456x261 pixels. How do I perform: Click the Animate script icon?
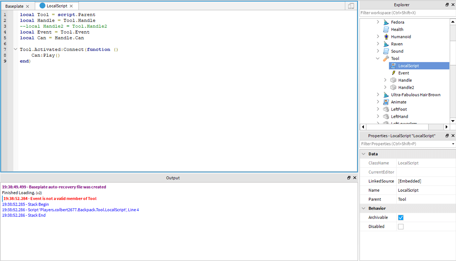coord(386,102)
